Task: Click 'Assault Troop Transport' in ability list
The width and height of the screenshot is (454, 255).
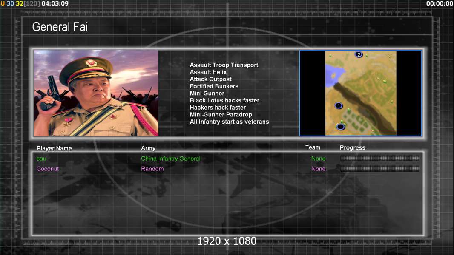Action: [x=224, y=65]
